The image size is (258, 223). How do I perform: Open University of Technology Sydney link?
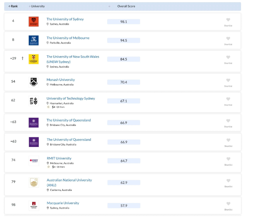(x=71, y=98)
